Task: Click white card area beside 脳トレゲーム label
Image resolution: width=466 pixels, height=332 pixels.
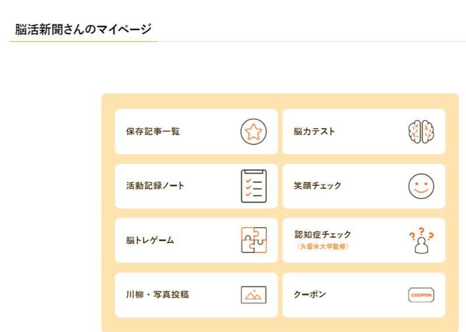Action: point(204,240)
